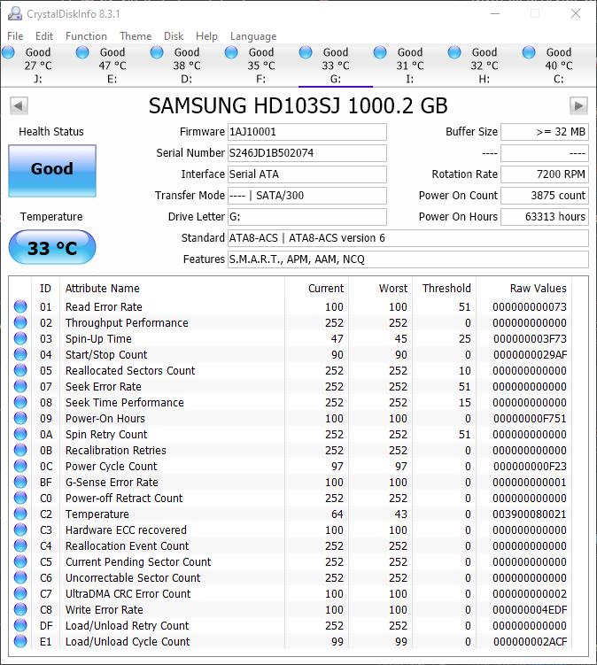Click the Interface field Serial ATA
The width and height of the screenshot is (597, 665).
point(307,174)
